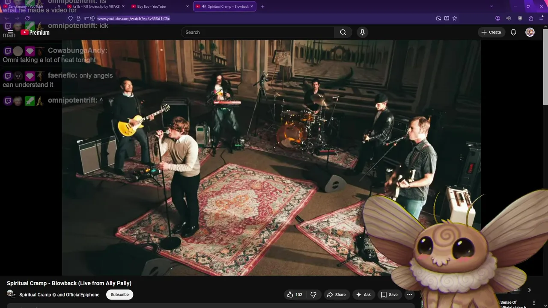Viewport: 548px width, 308px height.
Task: Close the Bby Eco tab
Action: [188, 6]
